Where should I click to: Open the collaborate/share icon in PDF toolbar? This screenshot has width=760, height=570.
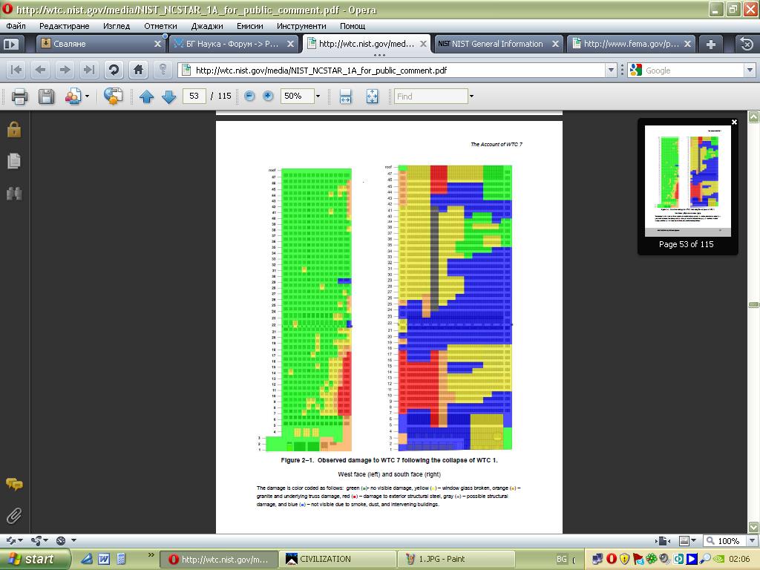click(x=73, y=96)
